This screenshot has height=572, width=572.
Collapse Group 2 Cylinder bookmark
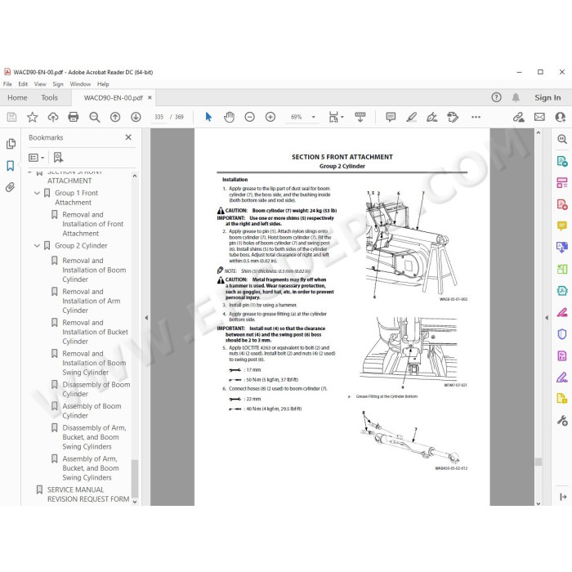[37, 246]
